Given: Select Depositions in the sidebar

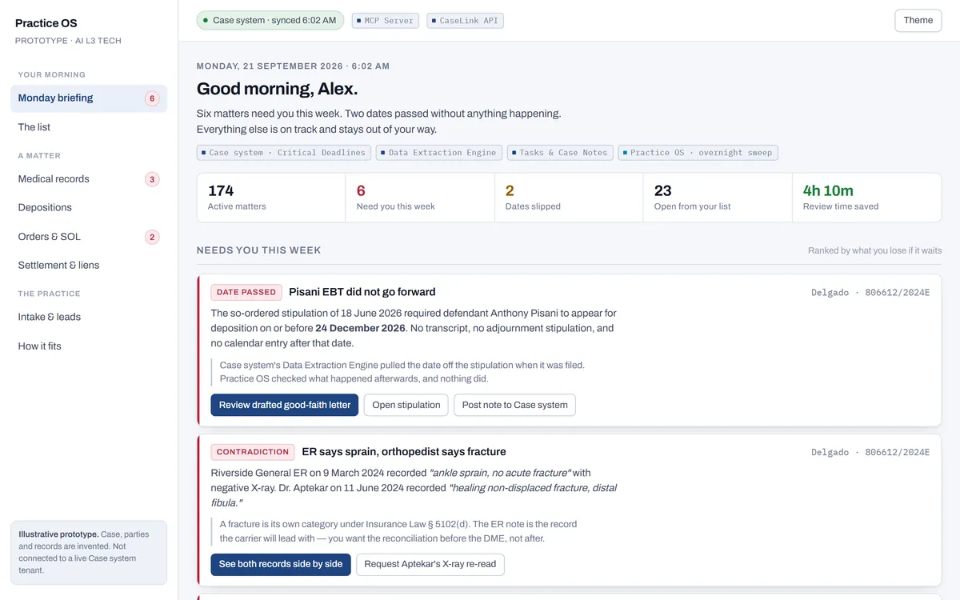Looking at the screenshot, I should [89, 207].
